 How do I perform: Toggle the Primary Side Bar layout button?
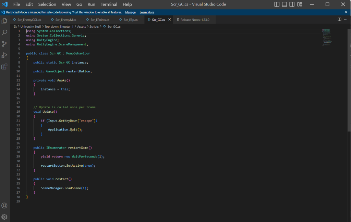tap(277, 4)
